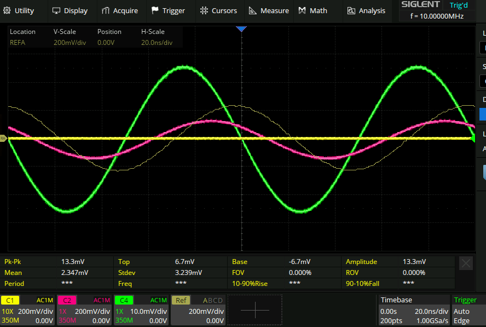Open the Display menu
The height and width of the screenshot is (327, 486).
pos(70,10)
